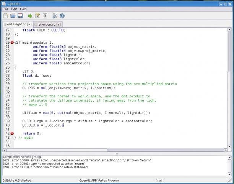Click 'CgEddie 0.3 started' status text
The image size is (234, 184).
tap(17, 181)
